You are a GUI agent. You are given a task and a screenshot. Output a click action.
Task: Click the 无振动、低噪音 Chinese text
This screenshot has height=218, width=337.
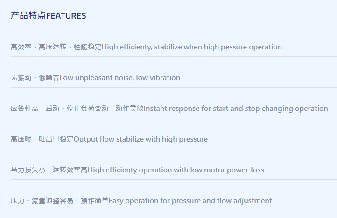point(35,77)
